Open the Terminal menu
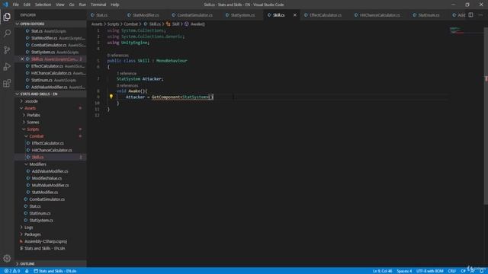The width and height of the screenshot is (488, 274). [x=98, y=5]
